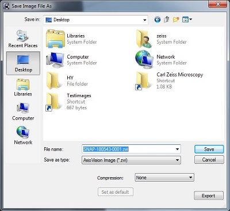Select Desktop in the left sidebar

pos(23,63)
